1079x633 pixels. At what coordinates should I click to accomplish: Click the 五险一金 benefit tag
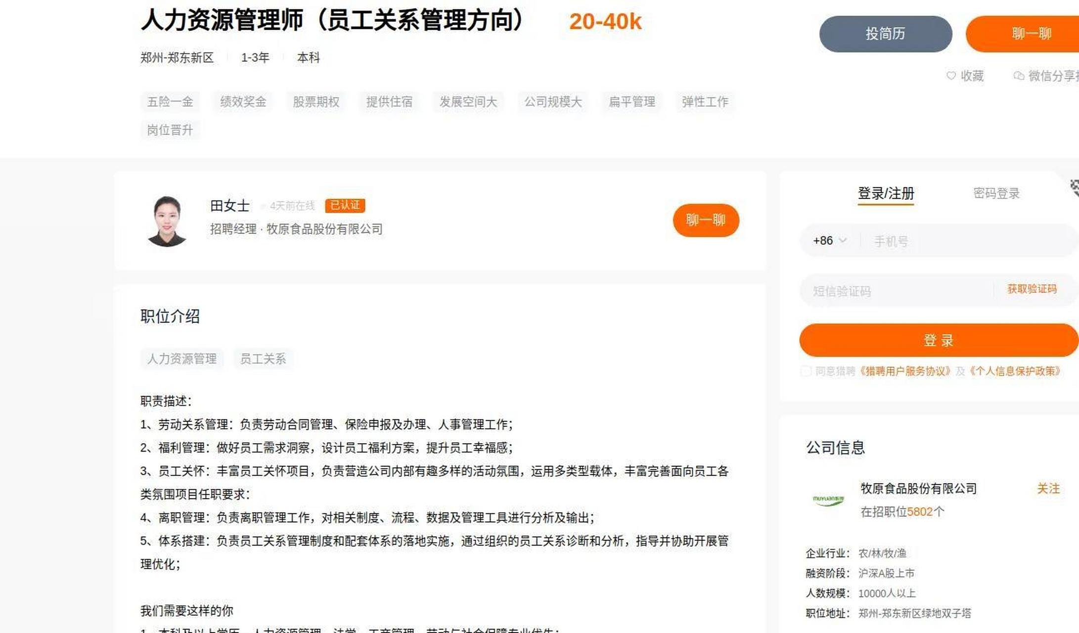[x=170, y=101]
